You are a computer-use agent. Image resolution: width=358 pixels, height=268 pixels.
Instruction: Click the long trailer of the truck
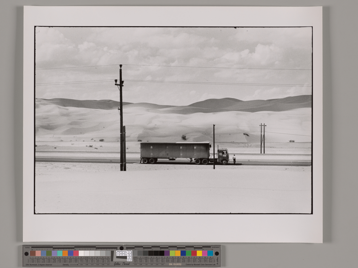coord(175,150)
